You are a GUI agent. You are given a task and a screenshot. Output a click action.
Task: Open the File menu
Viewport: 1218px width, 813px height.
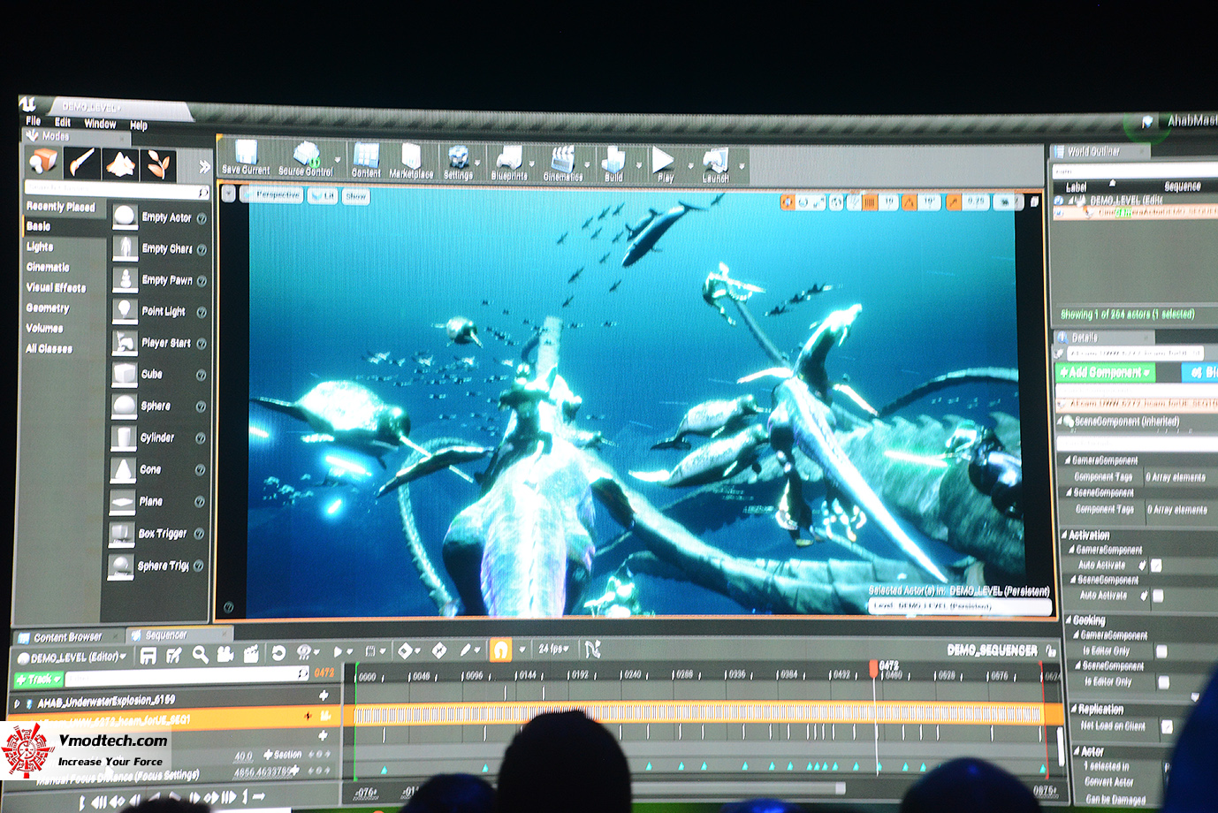point(34,120)
